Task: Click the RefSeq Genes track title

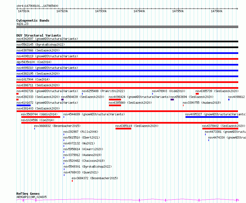Action: coord(28,194)
